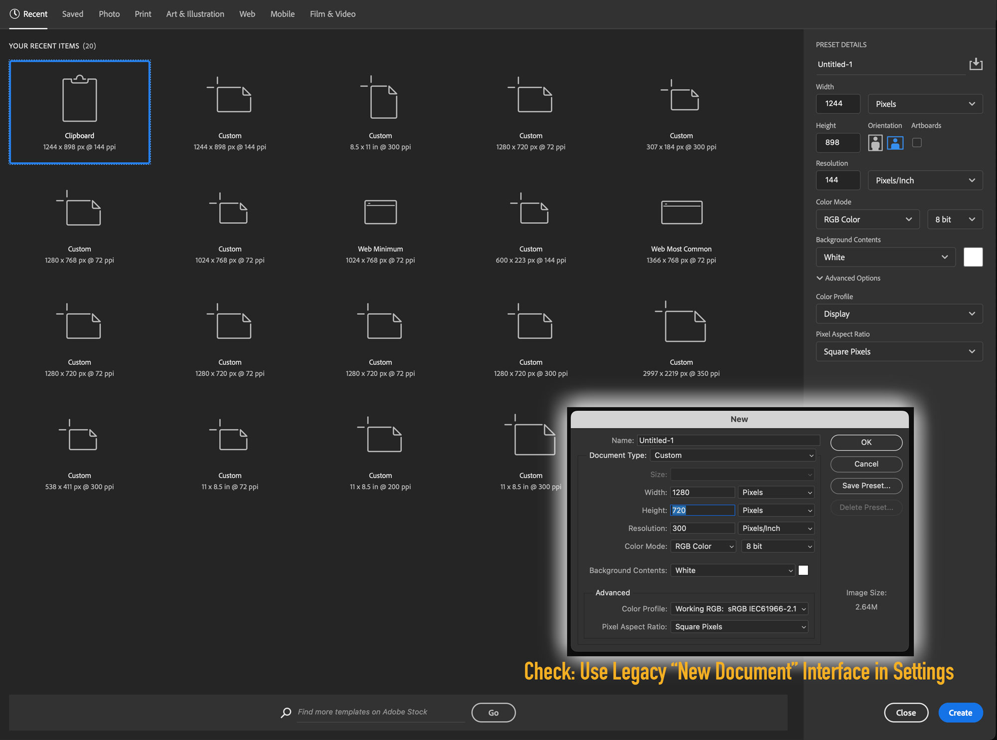
Task: Enable the Artboards checkbox
Action: (x=917, y=143)
